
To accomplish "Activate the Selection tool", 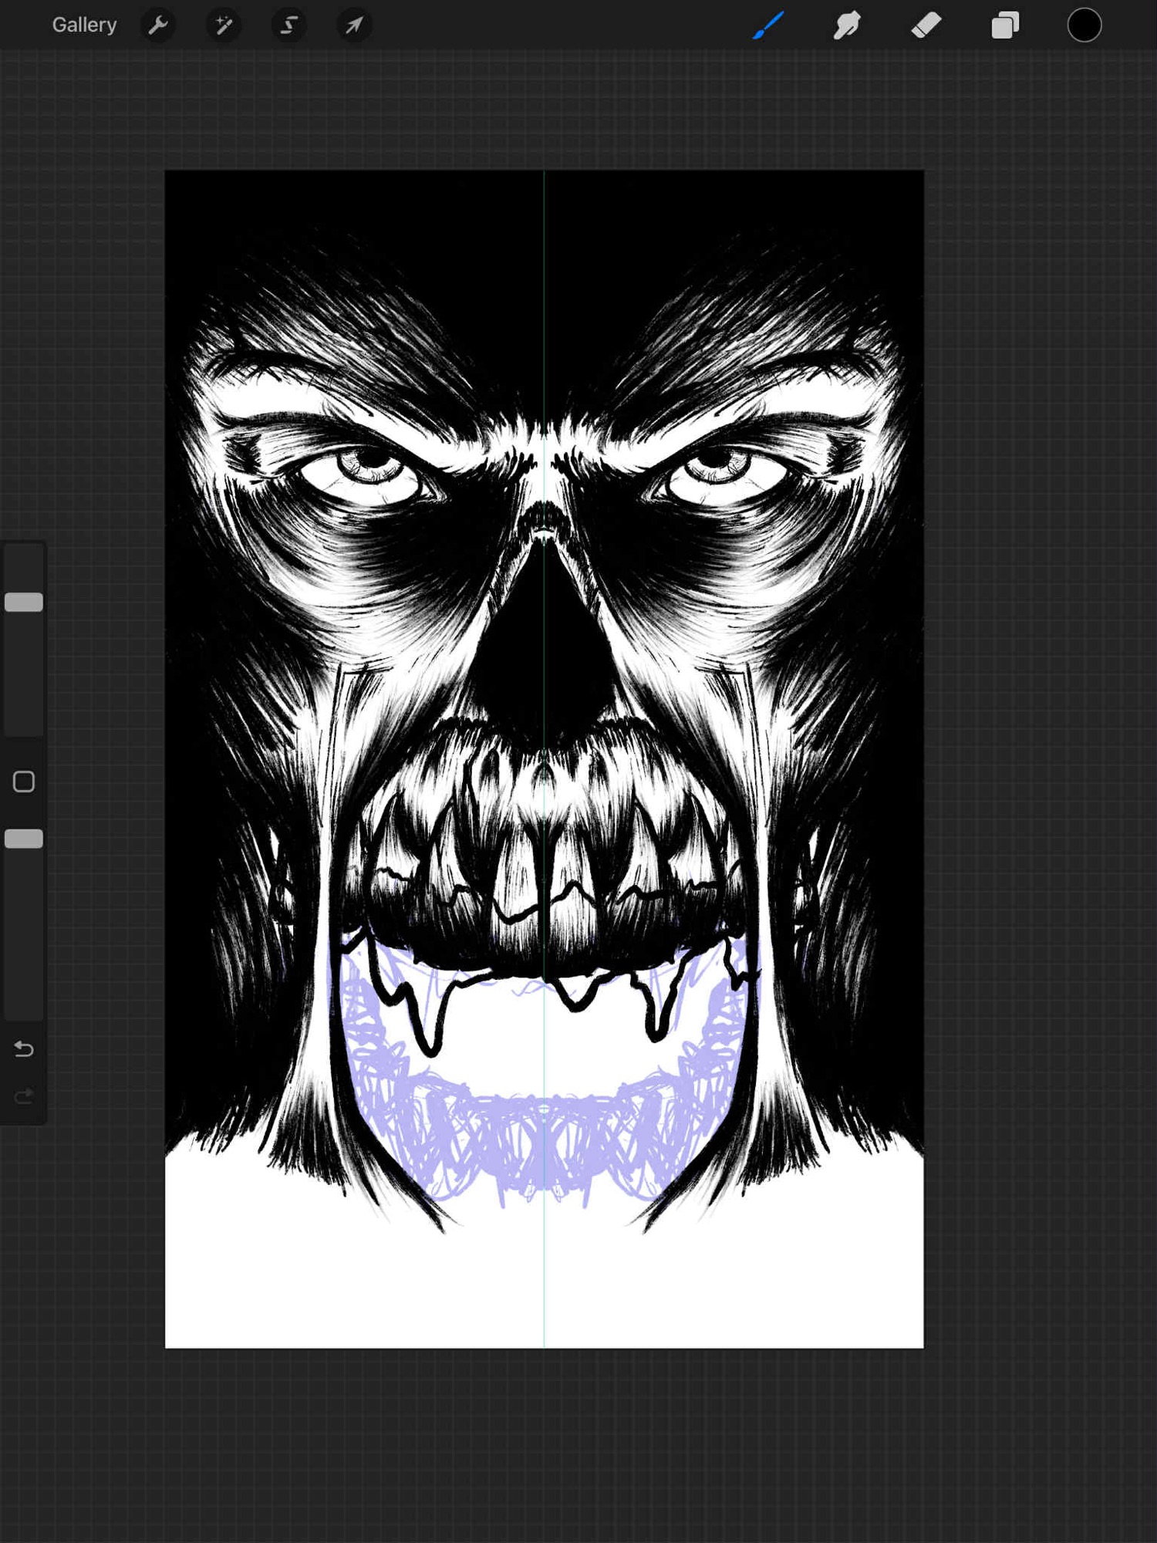I will tap(288, 25).
